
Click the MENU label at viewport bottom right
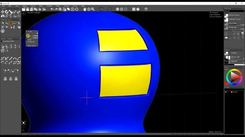point(211,132)
